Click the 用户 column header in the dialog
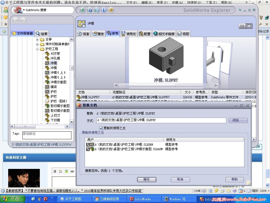The height and width of the screenshot is (203, 270). [124, 140]
